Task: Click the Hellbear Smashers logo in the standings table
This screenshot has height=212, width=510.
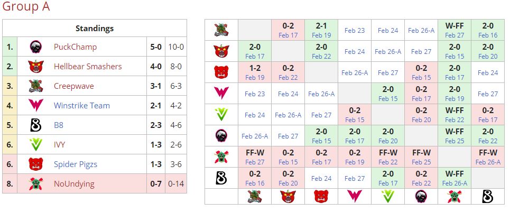Action: 35,67
